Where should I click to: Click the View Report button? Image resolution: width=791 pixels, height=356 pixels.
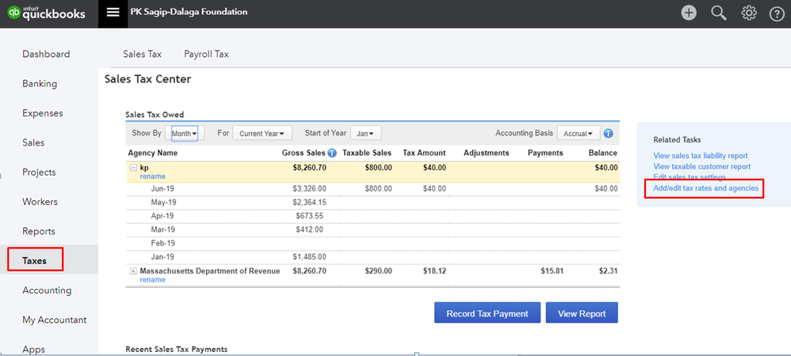(581, 313)
